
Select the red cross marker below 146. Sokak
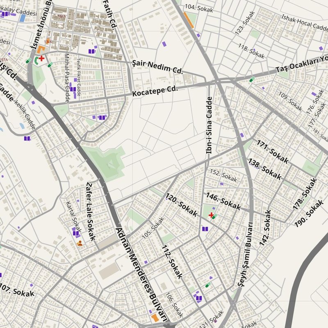[x=211, y=215]
